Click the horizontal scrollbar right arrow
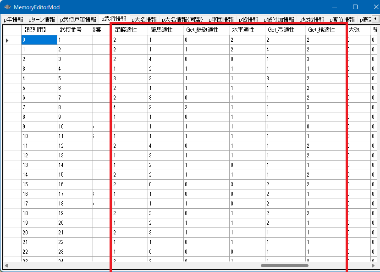Image resolution: width=380 pixels, height=272 pixels. tap(373, 265)
